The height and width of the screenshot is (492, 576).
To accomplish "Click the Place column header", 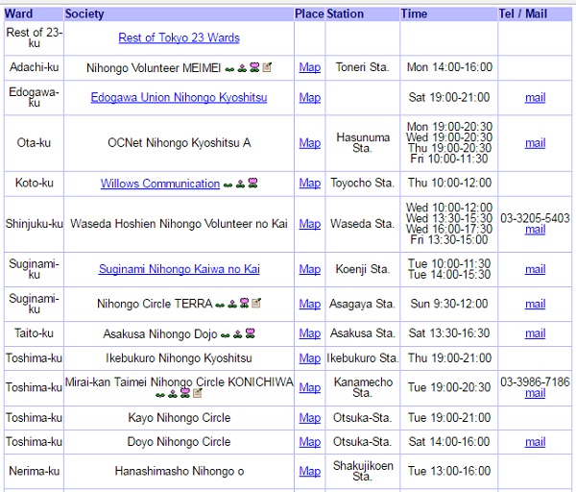I will (x=309, y=14).
